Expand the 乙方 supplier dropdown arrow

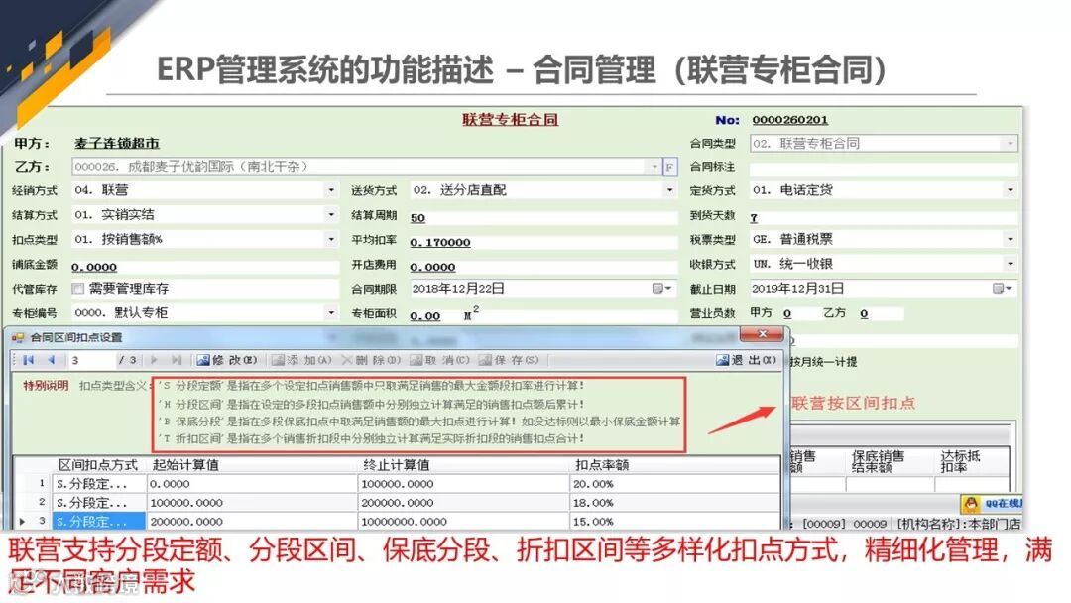[x=654, y=167]
